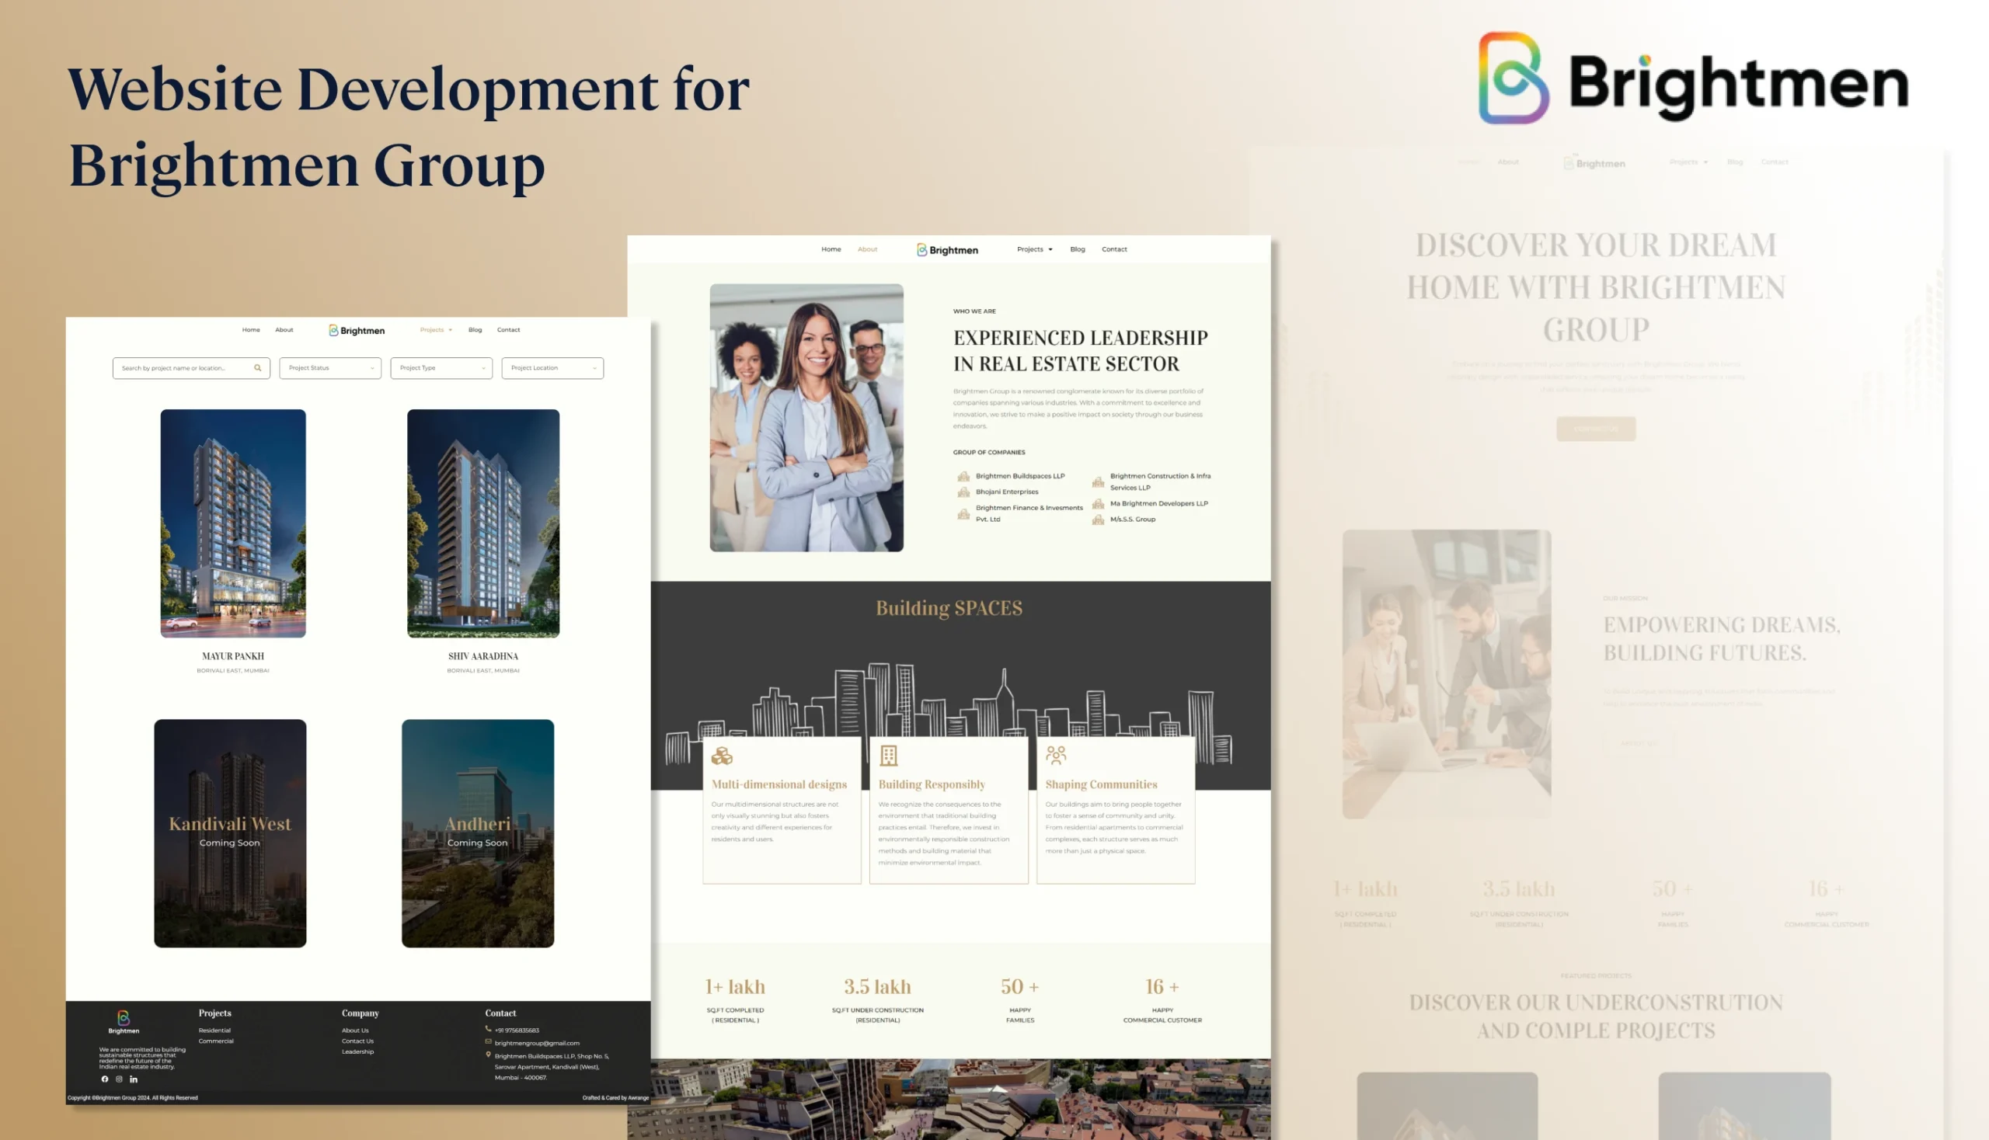The height and width of the screenshot is (1140, 1989).
Task: Click the search magnifier icon in the projects search box
Action: (x=258, y=368)
